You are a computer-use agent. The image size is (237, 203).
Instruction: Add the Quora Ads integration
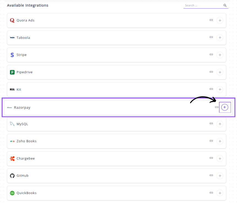pyautogui.click(x=220, y=20)
